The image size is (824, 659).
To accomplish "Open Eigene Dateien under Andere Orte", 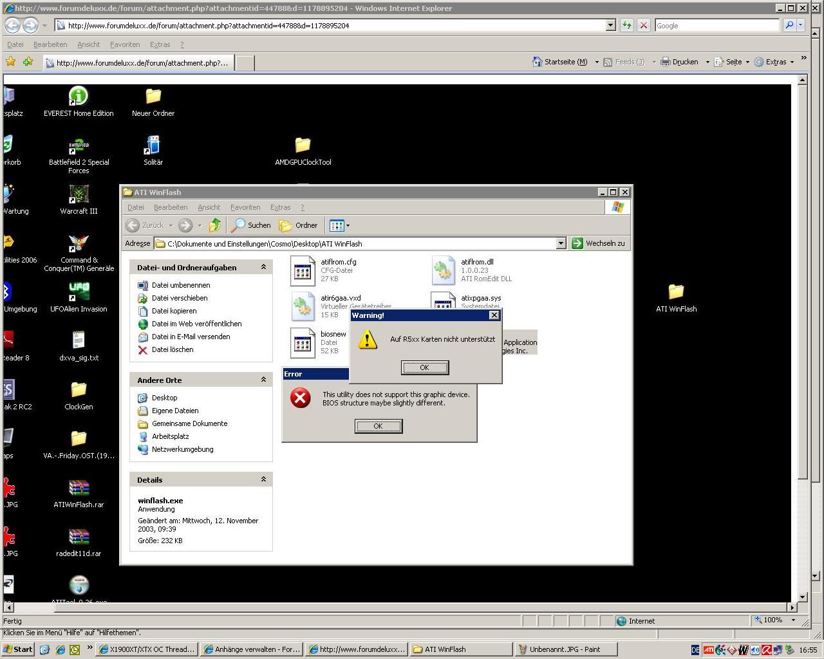I will 175,411.
